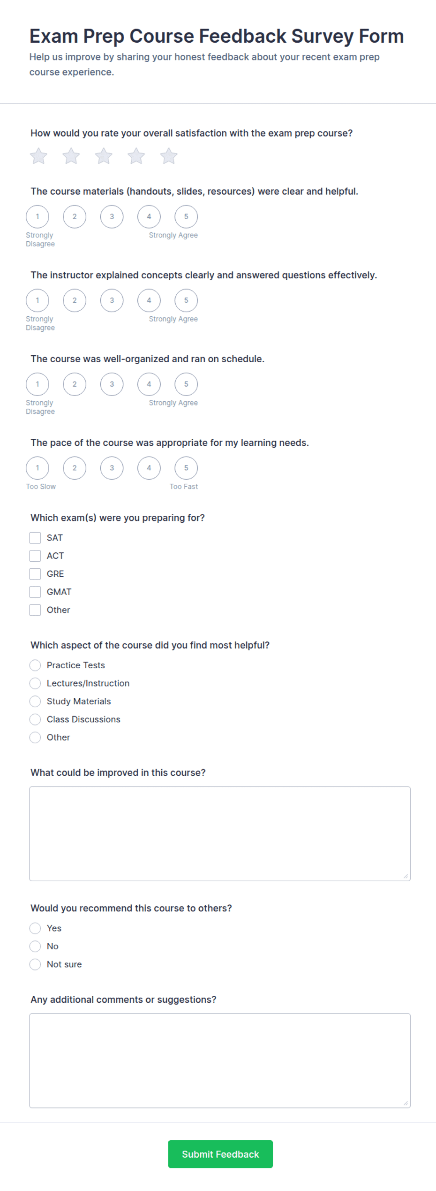This screenshot has width=436, height=1191.
Task: Click the 'What could be improved' text area
Action: [220, 834]
